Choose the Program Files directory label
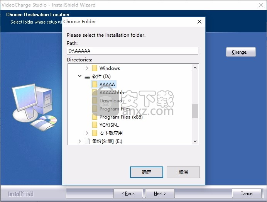Viewport: 267px width, 202px height. [x=115, y=109]
